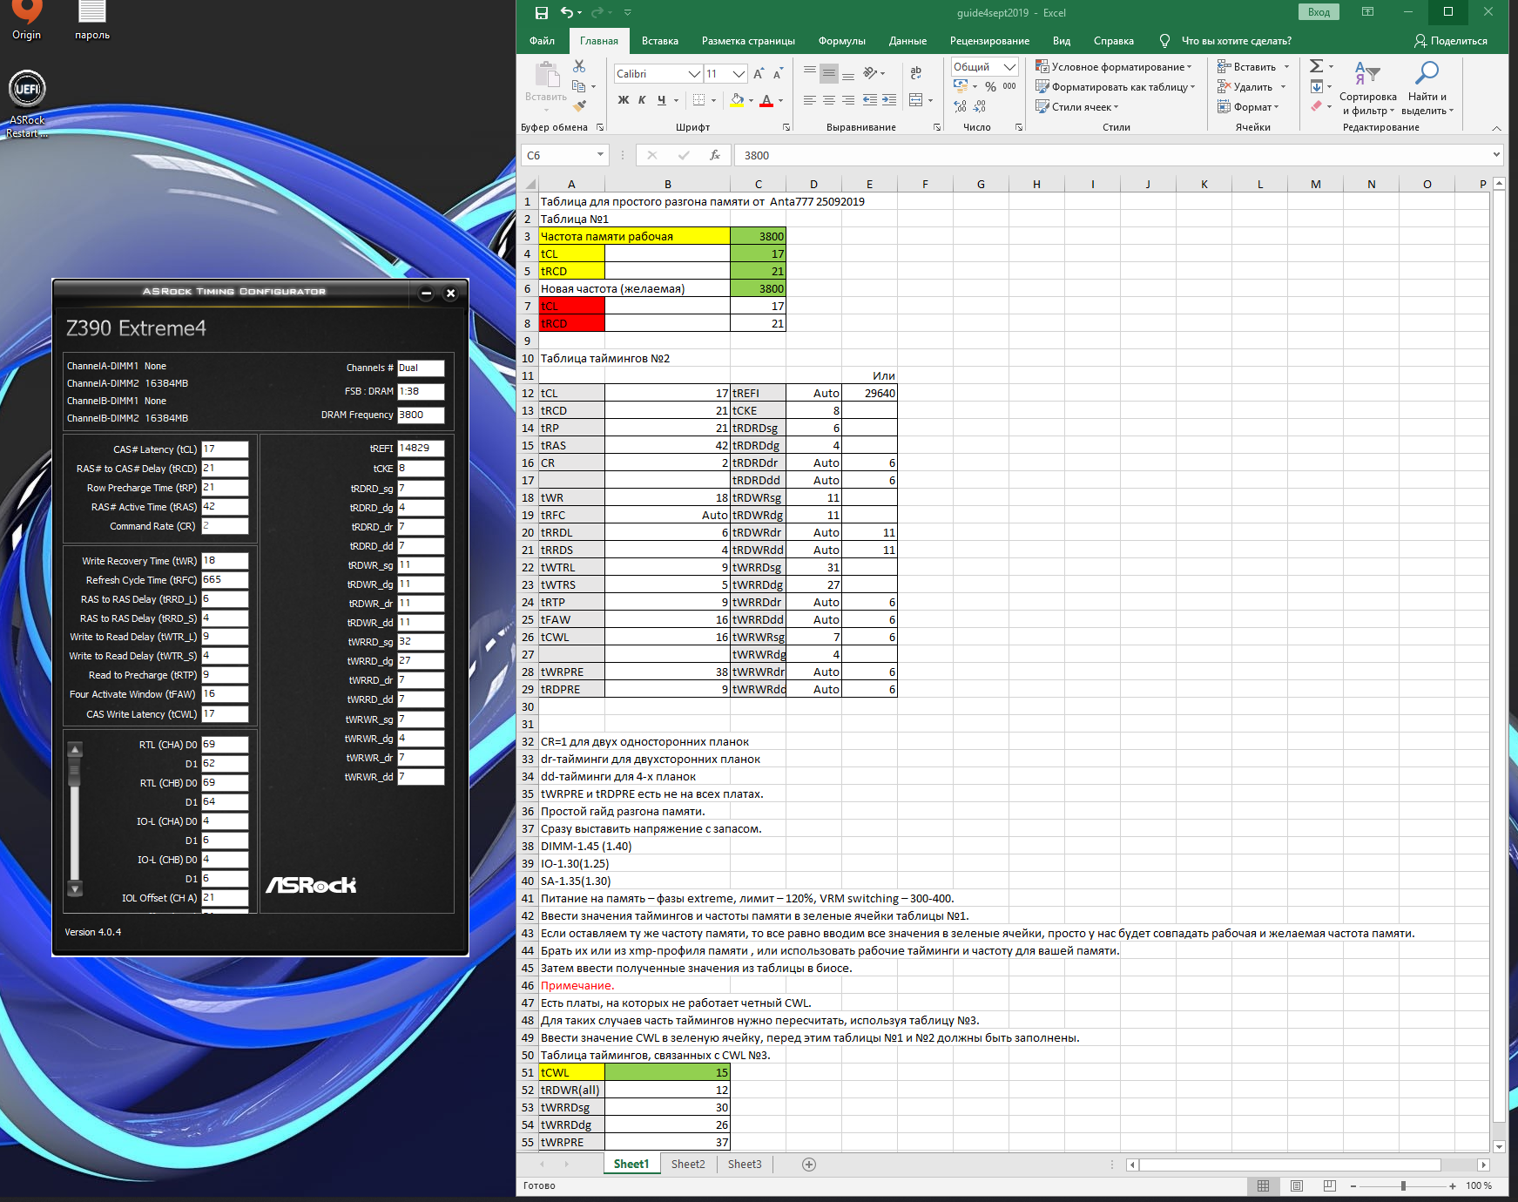Apply percent style to the cell
1518x1202 pixels.
pos(990,86)
